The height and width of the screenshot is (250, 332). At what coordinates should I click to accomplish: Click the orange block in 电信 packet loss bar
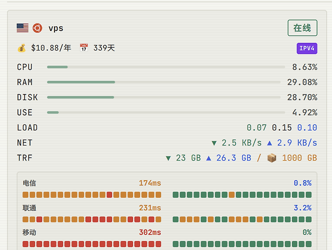click(x=231, y=195)
